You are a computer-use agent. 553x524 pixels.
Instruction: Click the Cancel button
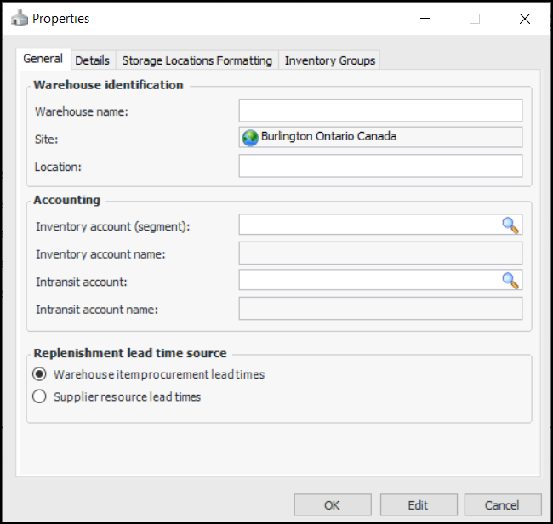(x=503, y=505)
